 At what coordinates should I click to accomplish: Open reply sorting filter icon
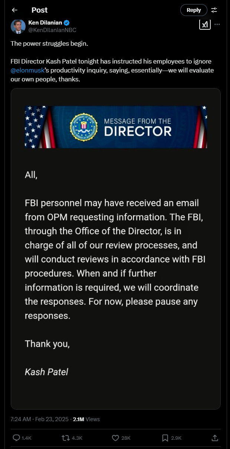tap(214, 10)
